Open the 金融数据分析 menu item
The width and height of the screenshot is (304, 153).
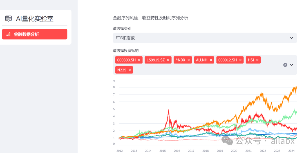point(35,34)
